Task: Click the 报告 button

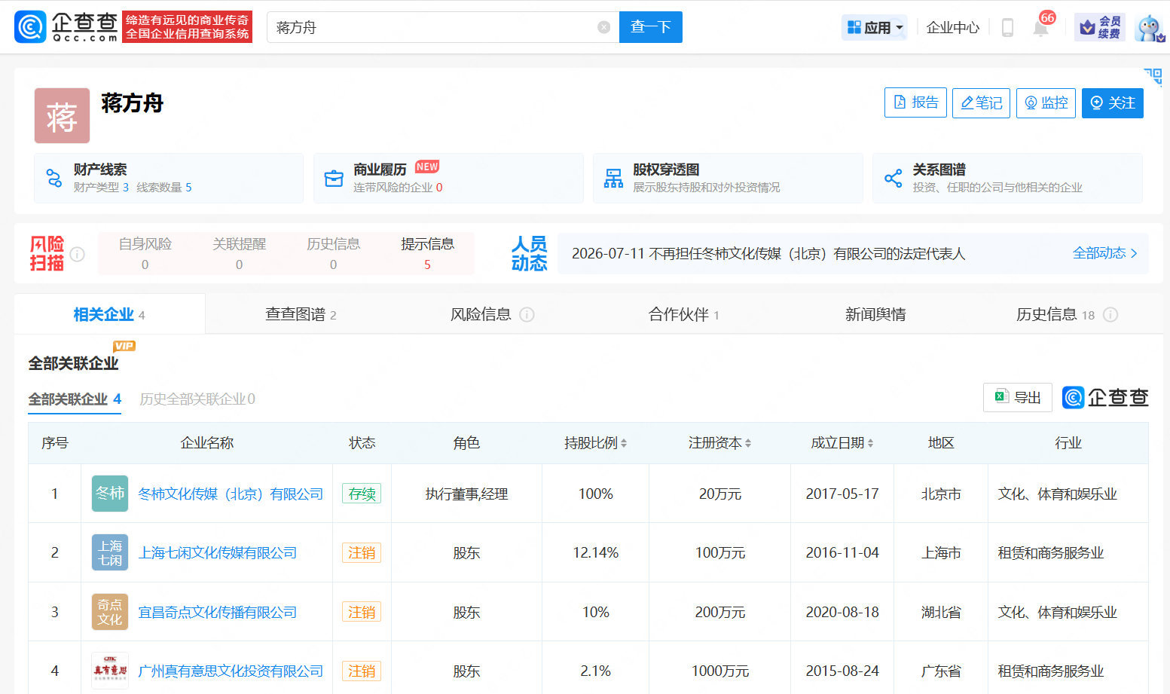Action: click(x=915, y=102)
